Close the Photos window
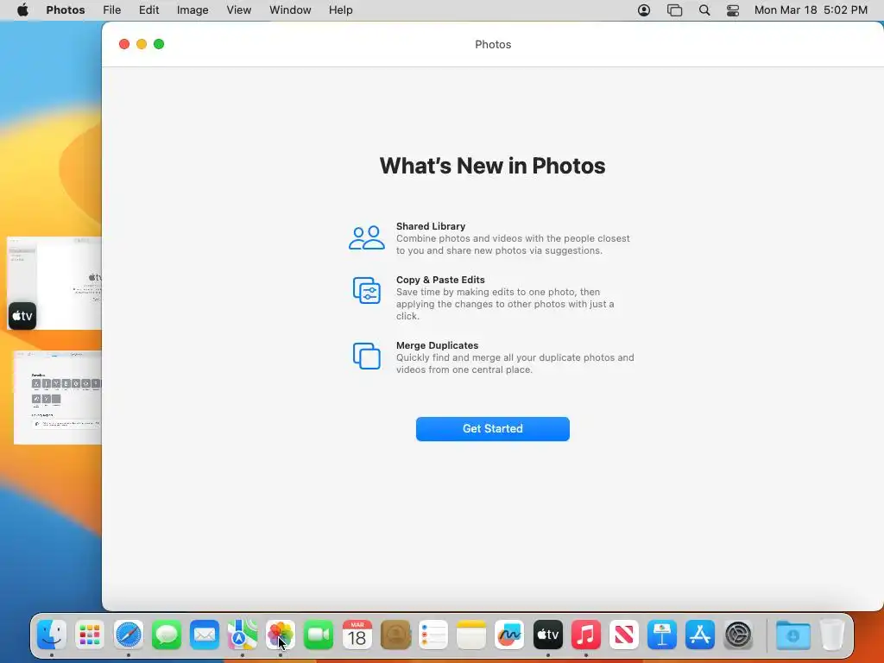884x663 pixels. pyautogui.click(x=124, y=44)
